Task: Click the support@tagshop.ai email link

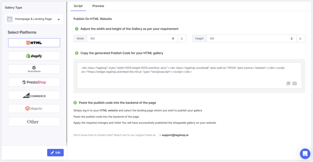Action: click(175, 135)
